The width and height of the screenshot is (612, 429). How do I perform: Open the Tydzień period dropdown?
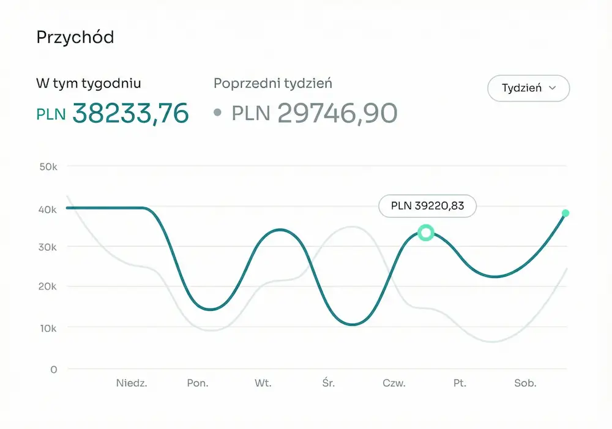click(x=528, y=88)
